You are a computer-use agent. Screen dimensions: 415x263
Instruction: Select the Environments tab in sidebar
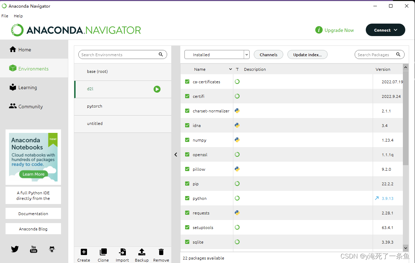(x=34, y=68)
